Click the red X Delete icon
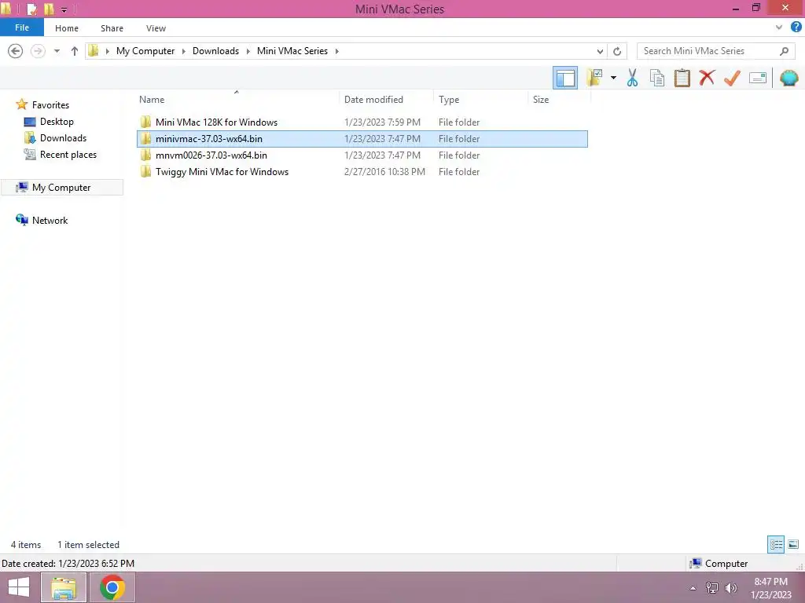805x603 pixels. [x=707, y=78]
